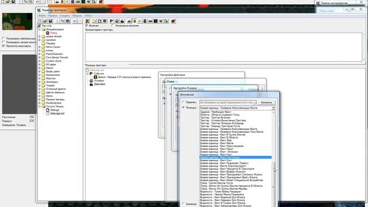Select the Значение radio button
The image size is (368, 207).
[183, 204]
